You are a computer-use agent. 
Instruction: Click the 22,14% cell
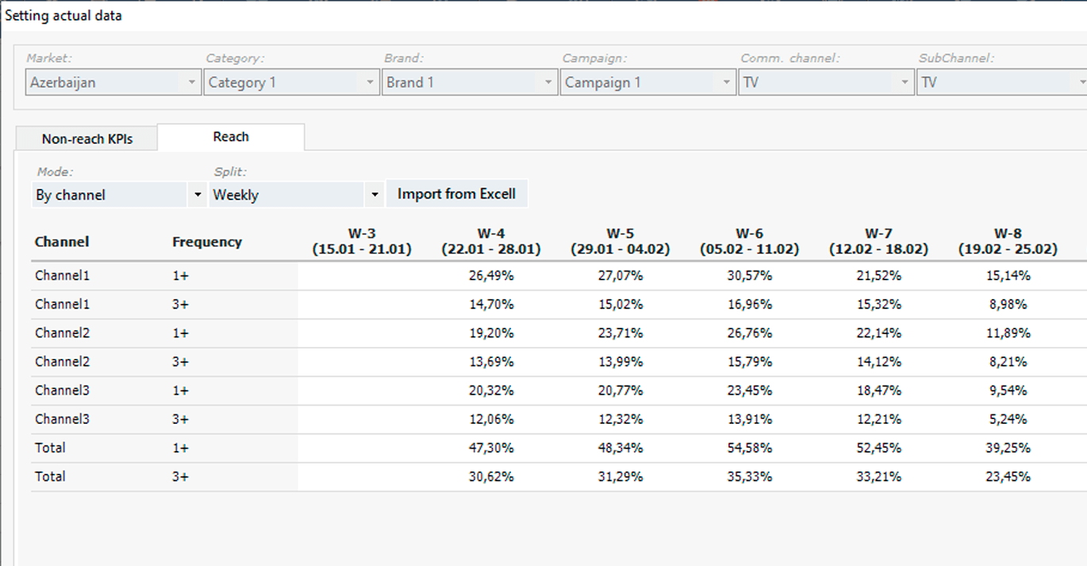878,333
